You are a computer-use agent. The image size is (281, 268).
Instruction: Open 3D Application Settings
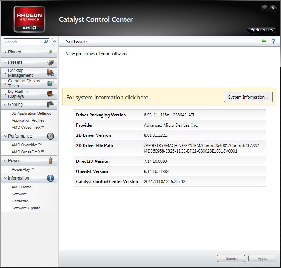(32, 113)
